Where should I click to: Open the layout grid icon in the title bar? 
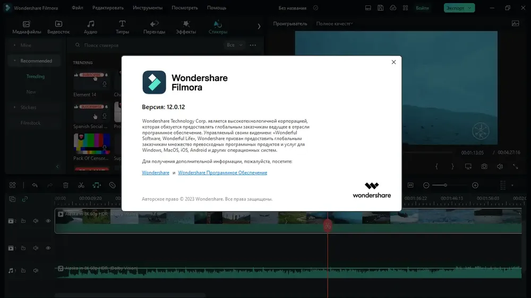click(405, 8)
